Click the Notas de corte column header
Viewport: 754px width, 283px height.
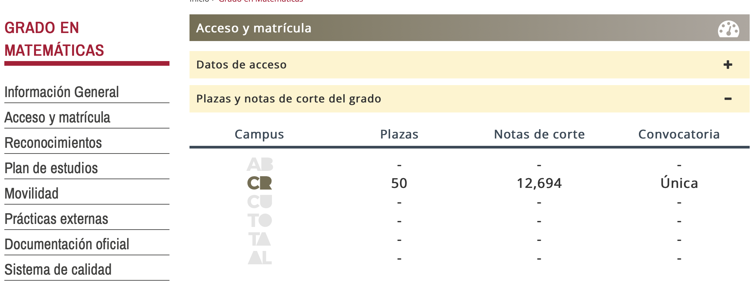pos(539,134)
